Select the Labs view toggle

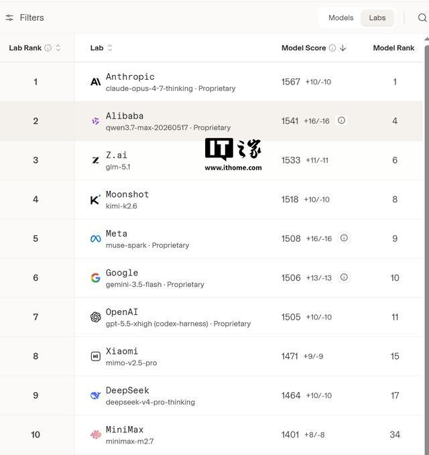377,17
